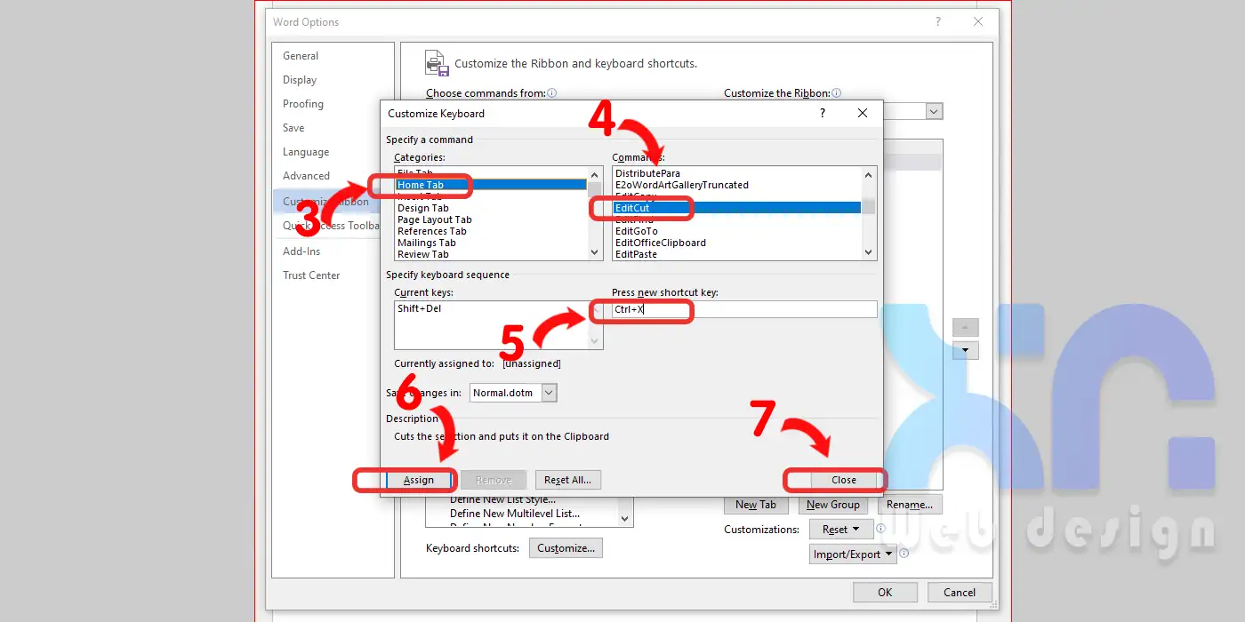Show info tip beside Choose commands from
The height and width of the screenshot is (622, 1245).
[552, 93]
